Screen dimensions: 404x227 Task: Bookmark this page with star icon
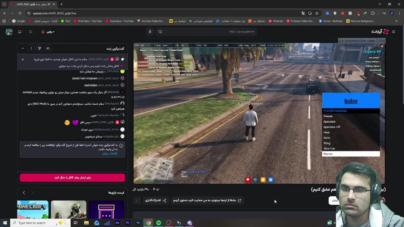pyautogui.click(x=317, y=13)
